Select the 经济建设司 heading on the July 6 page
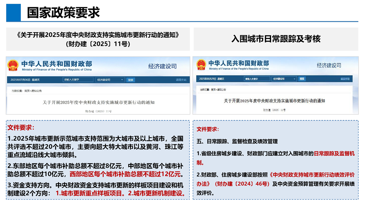Screen dimensions: 365x205 click(x=162, y=66)
